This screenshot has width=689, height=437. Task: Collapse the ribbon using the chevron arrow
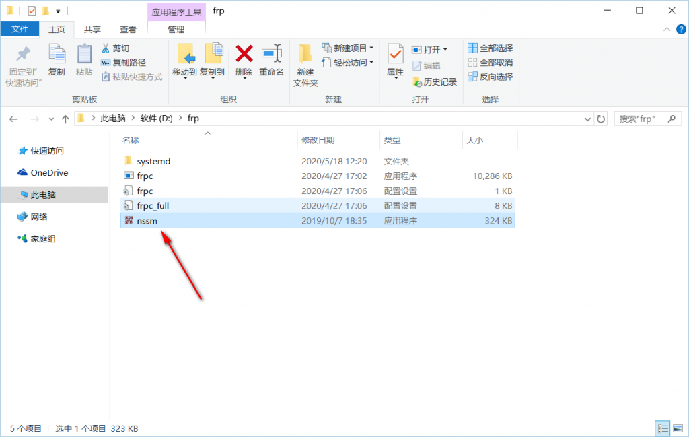coord(667,30)
